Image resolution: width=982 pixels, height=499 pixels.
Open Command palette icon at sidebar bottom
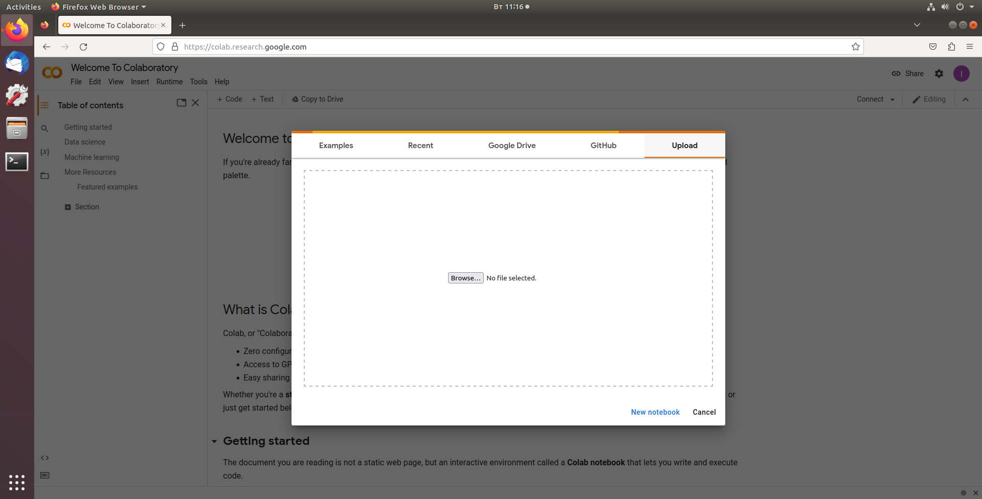45,476
